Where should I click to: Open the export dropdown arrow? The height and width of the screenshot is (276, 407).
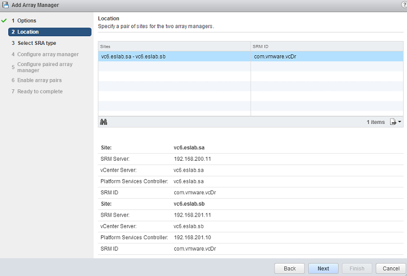[x=400, y=122]
